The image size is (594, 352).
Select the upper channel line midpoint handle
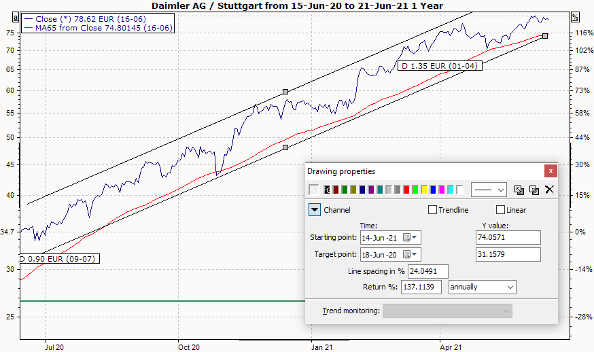[285, 91]
